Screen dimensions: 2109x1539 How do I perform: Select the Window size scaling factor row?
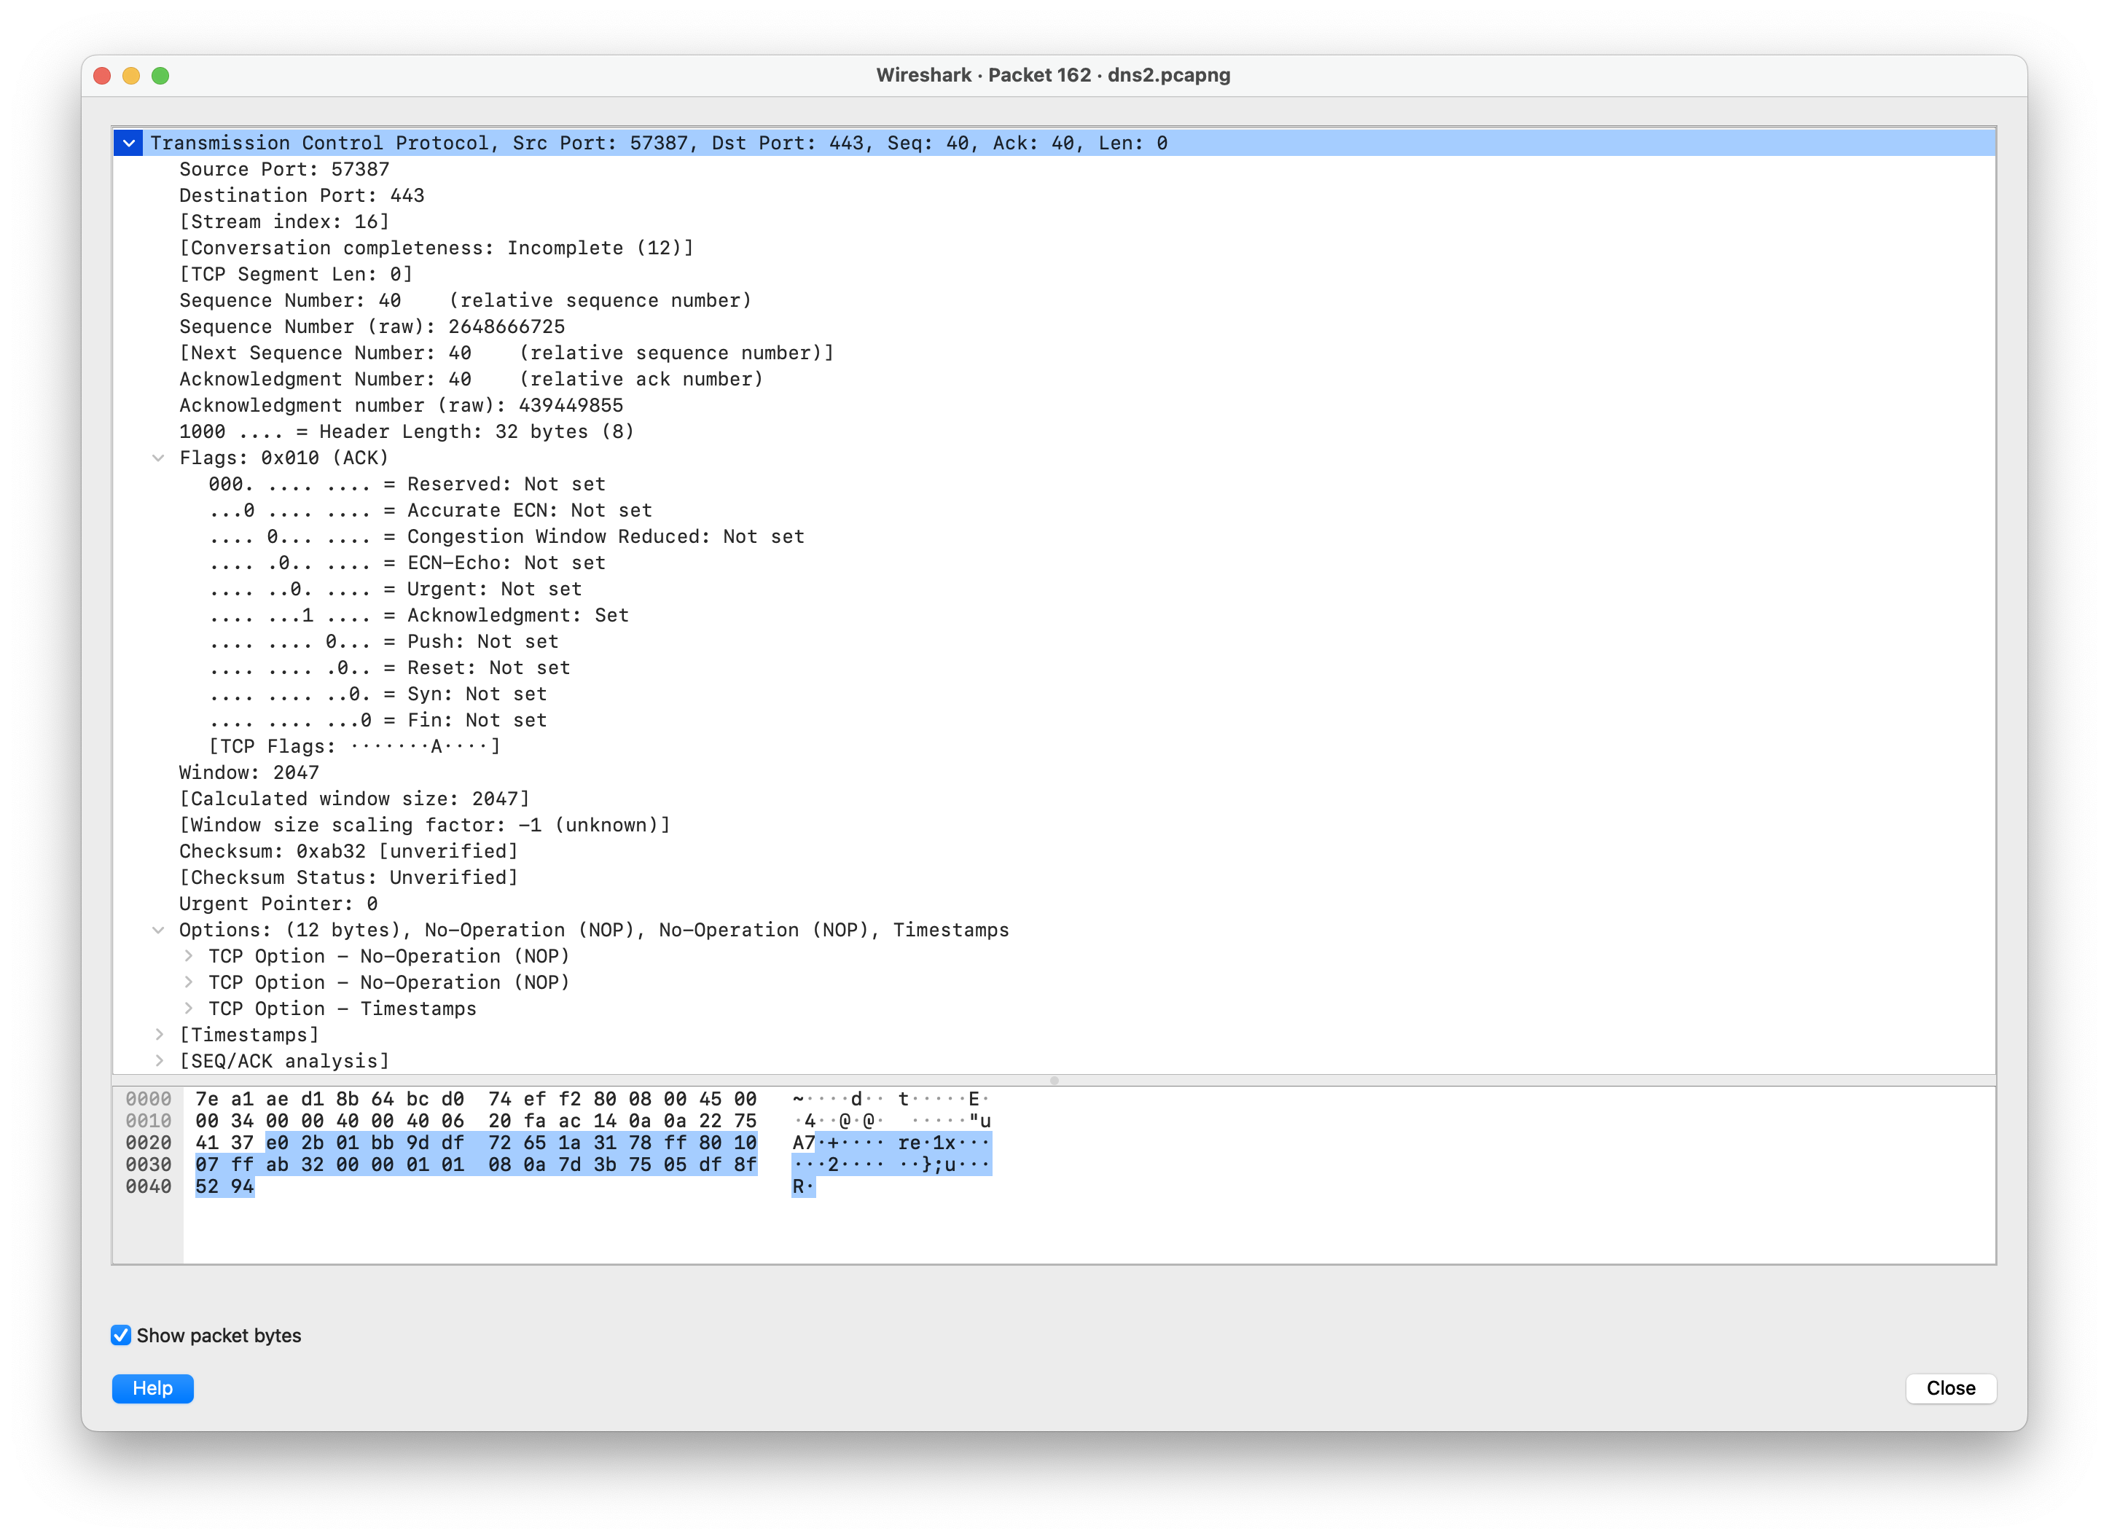[1054, 824]
